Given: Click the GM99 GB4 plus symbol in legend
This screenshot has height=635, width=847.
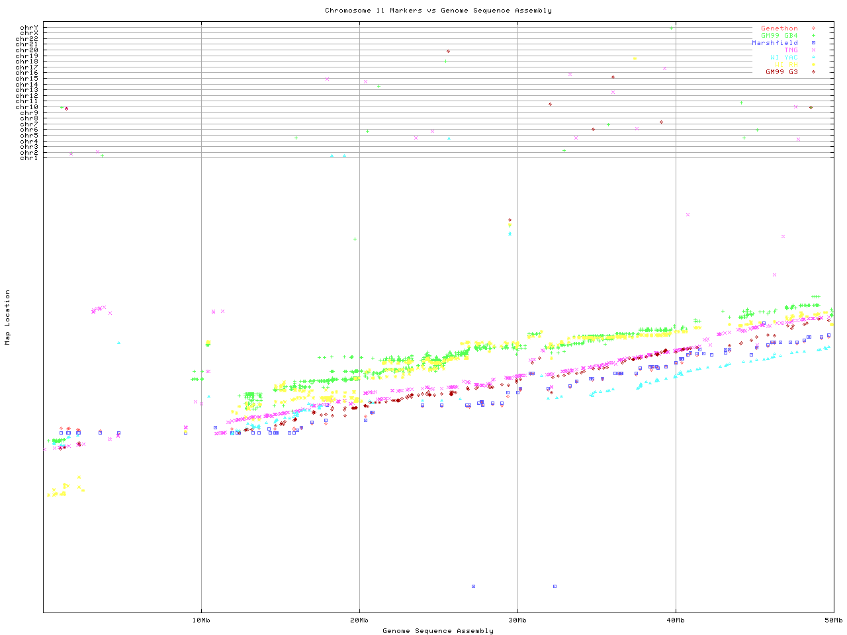Looking at the screenshot, I should pos(813,36).
